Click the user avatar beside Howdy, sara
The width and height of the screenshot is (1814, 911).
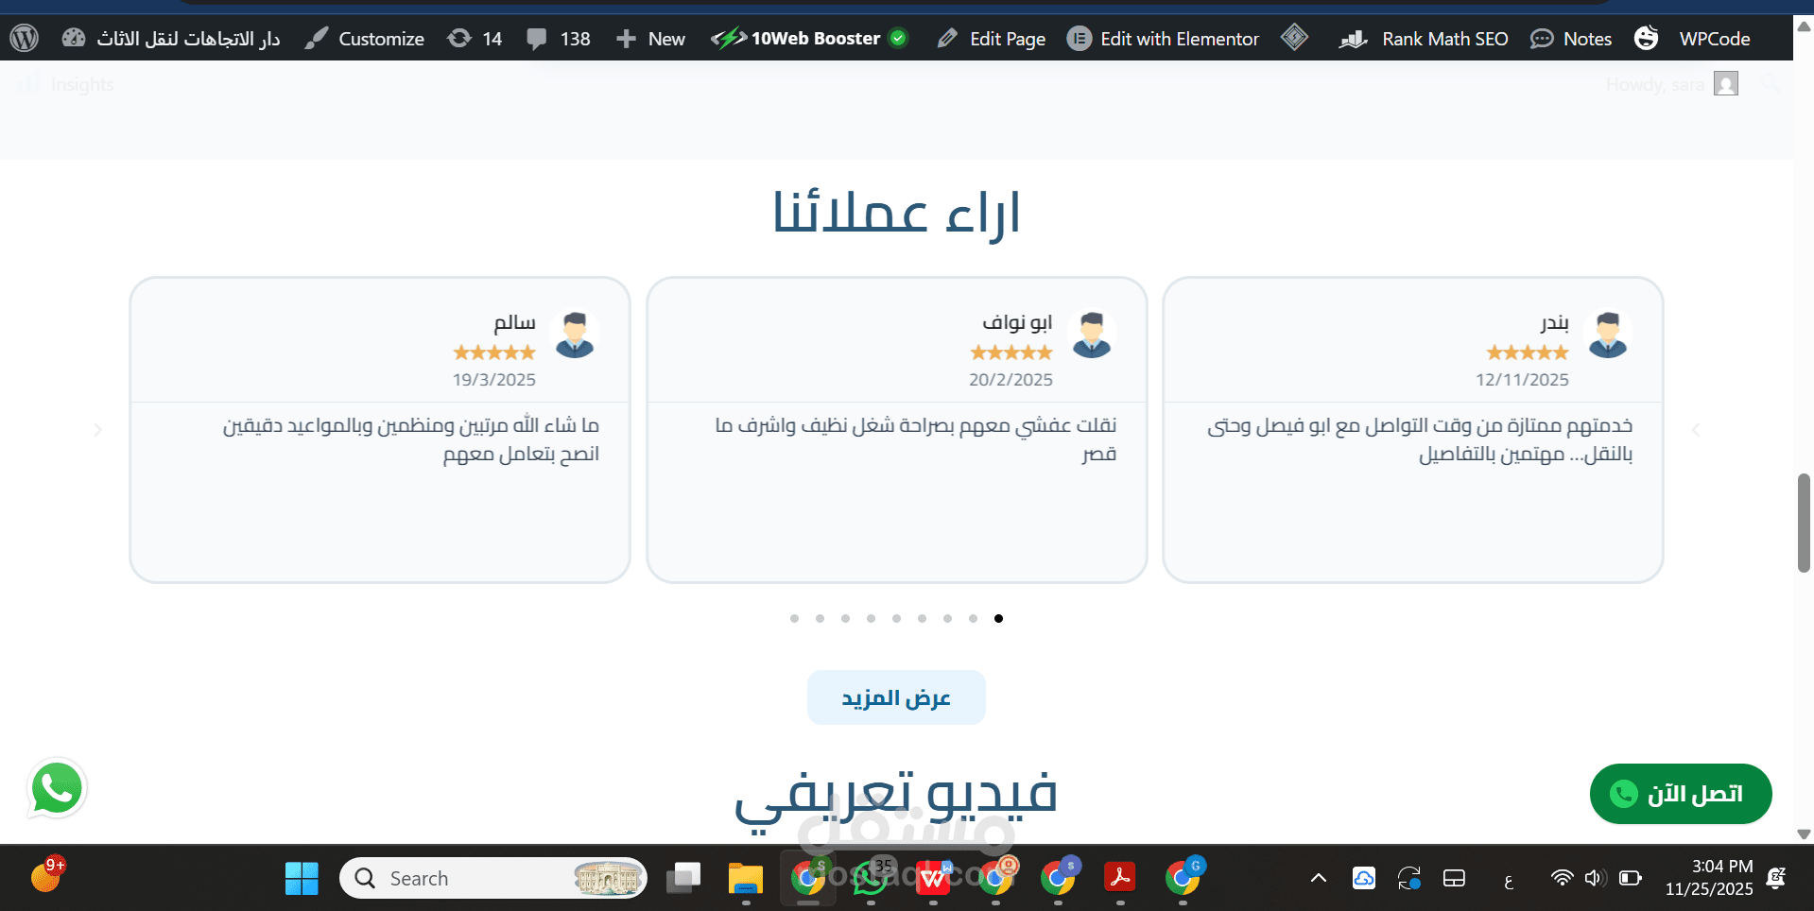(1726, 84)
